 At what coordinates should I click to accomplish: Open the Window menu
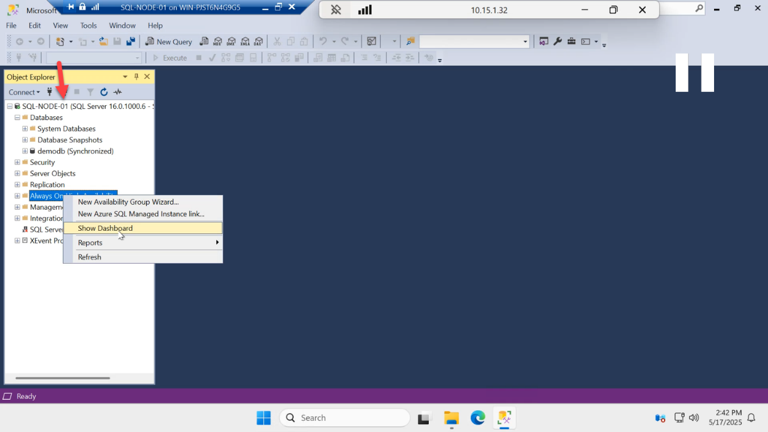coord(122,26)
